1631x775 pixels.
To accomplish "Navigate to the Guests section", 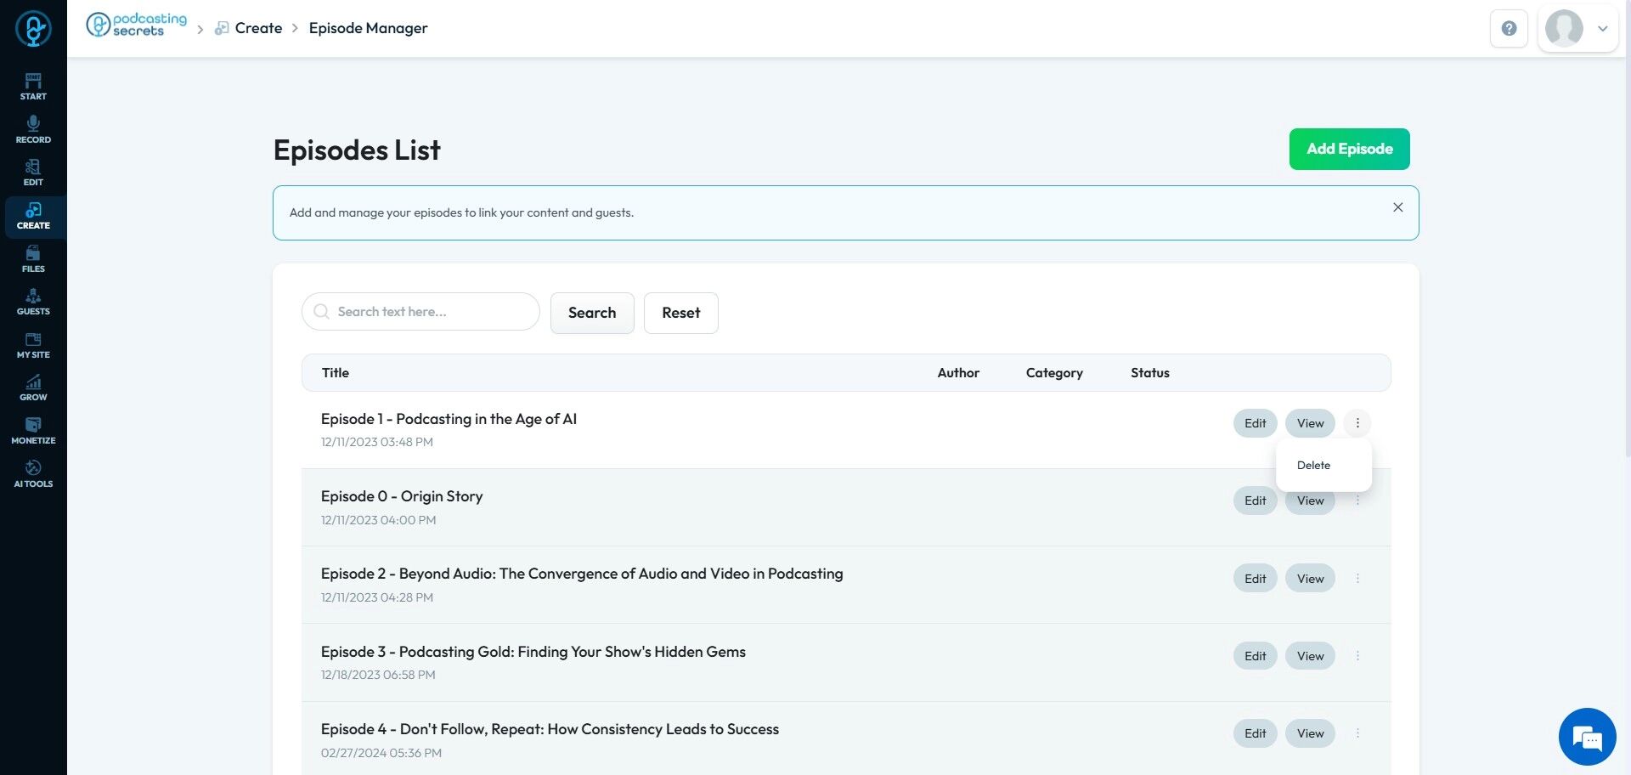I will 33,302.
